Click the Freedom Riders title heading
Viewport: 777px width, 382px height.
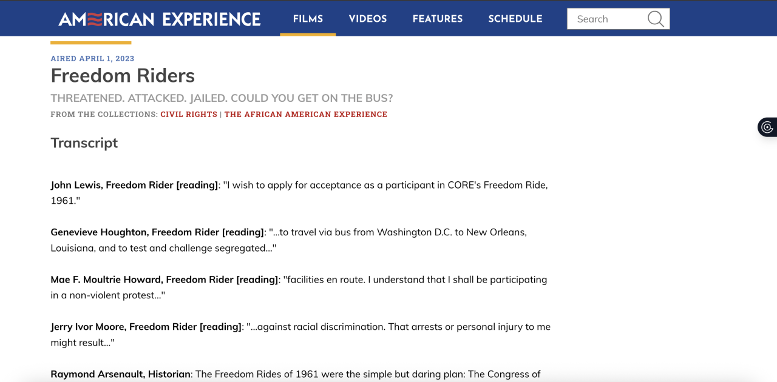click(123, 76)
